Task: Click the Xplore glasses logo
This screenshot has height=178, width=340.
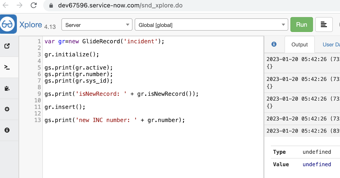Action: (x=8, y=24)
